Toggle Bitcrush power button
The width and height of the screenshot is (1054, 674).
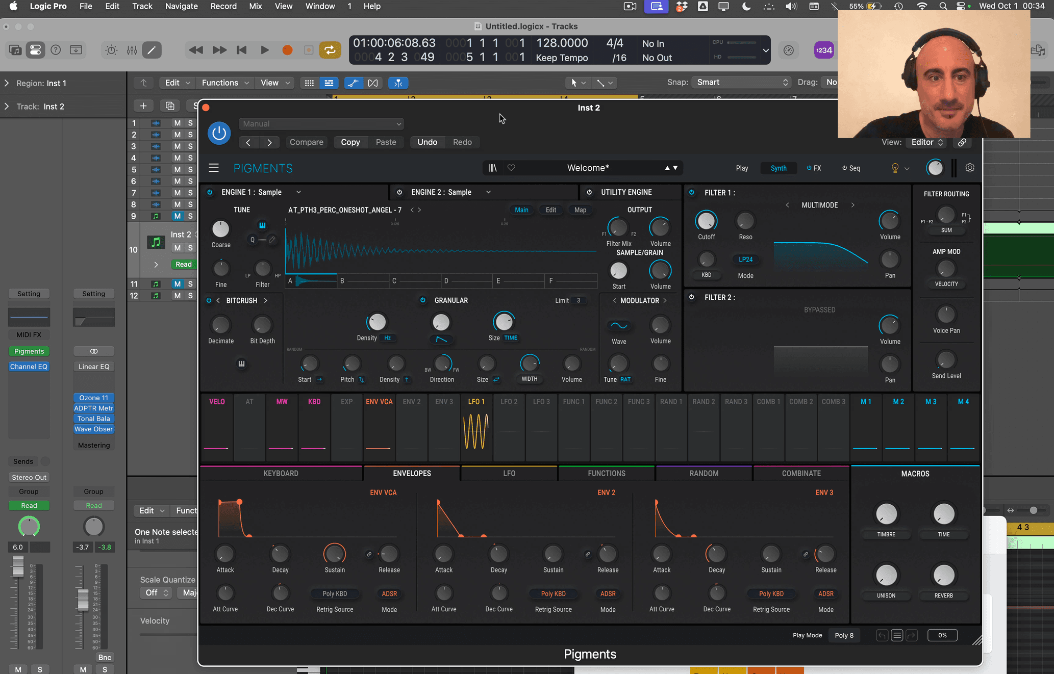pos(209,300)
